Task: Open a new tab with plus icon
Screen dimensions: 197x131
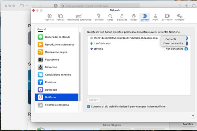Action: pyautogui.click(x=186, y=6)
